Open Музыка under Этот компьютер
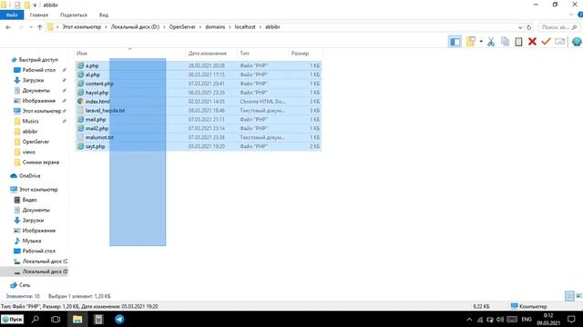The height and width of the screenshot is (327, 583). (32, 241)
